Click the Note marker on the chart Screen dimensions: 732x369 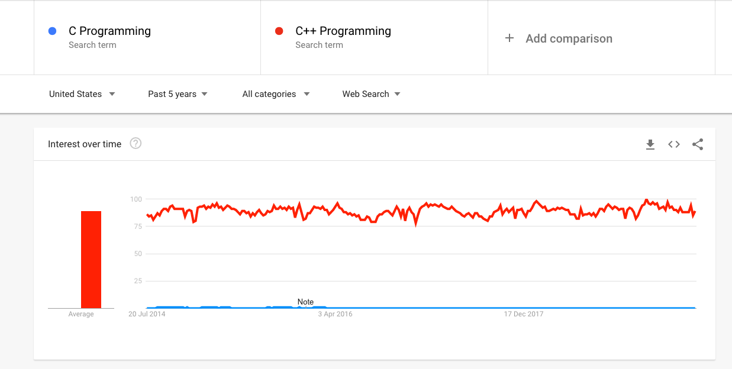coord(305,302)
